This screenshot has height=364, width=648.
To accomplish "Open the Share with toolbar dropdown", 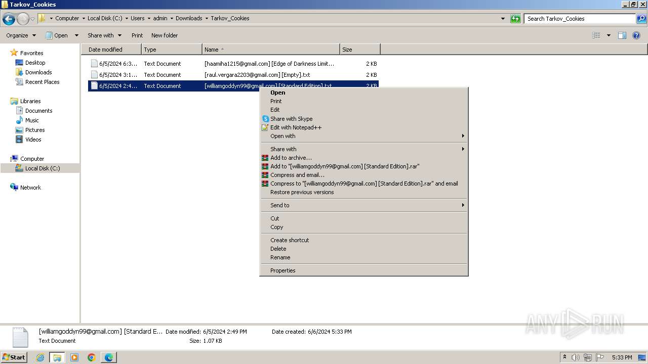I will pyautogui.click(x=104, y=35).
